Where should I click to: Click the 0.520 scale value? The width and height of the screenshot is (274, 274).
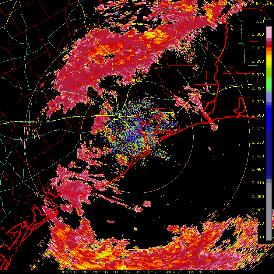(258, 156)
